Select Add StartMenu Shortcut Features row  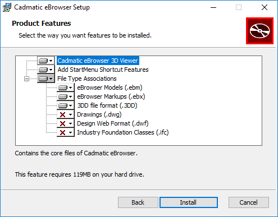tap(103, 70)
